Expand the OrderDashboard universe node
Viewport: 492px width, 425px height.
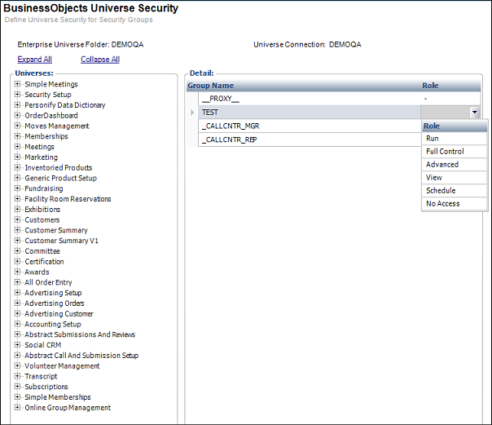17,115
